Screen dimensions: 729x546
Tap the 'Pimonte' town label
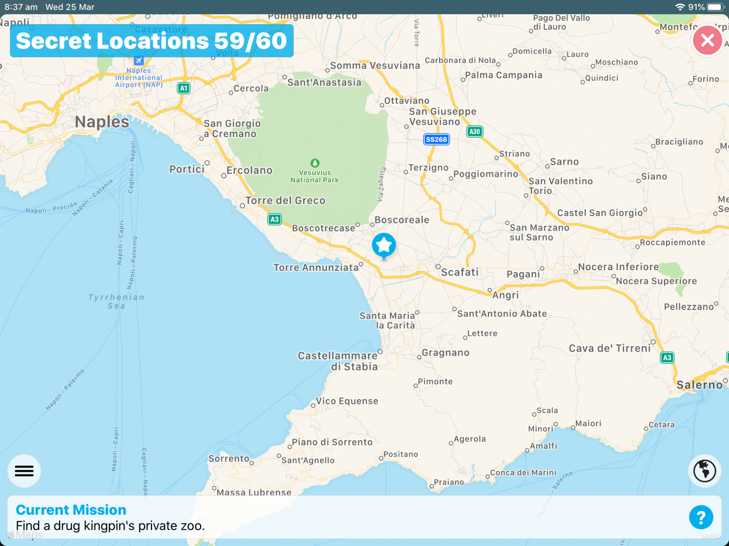click(435, 381)
